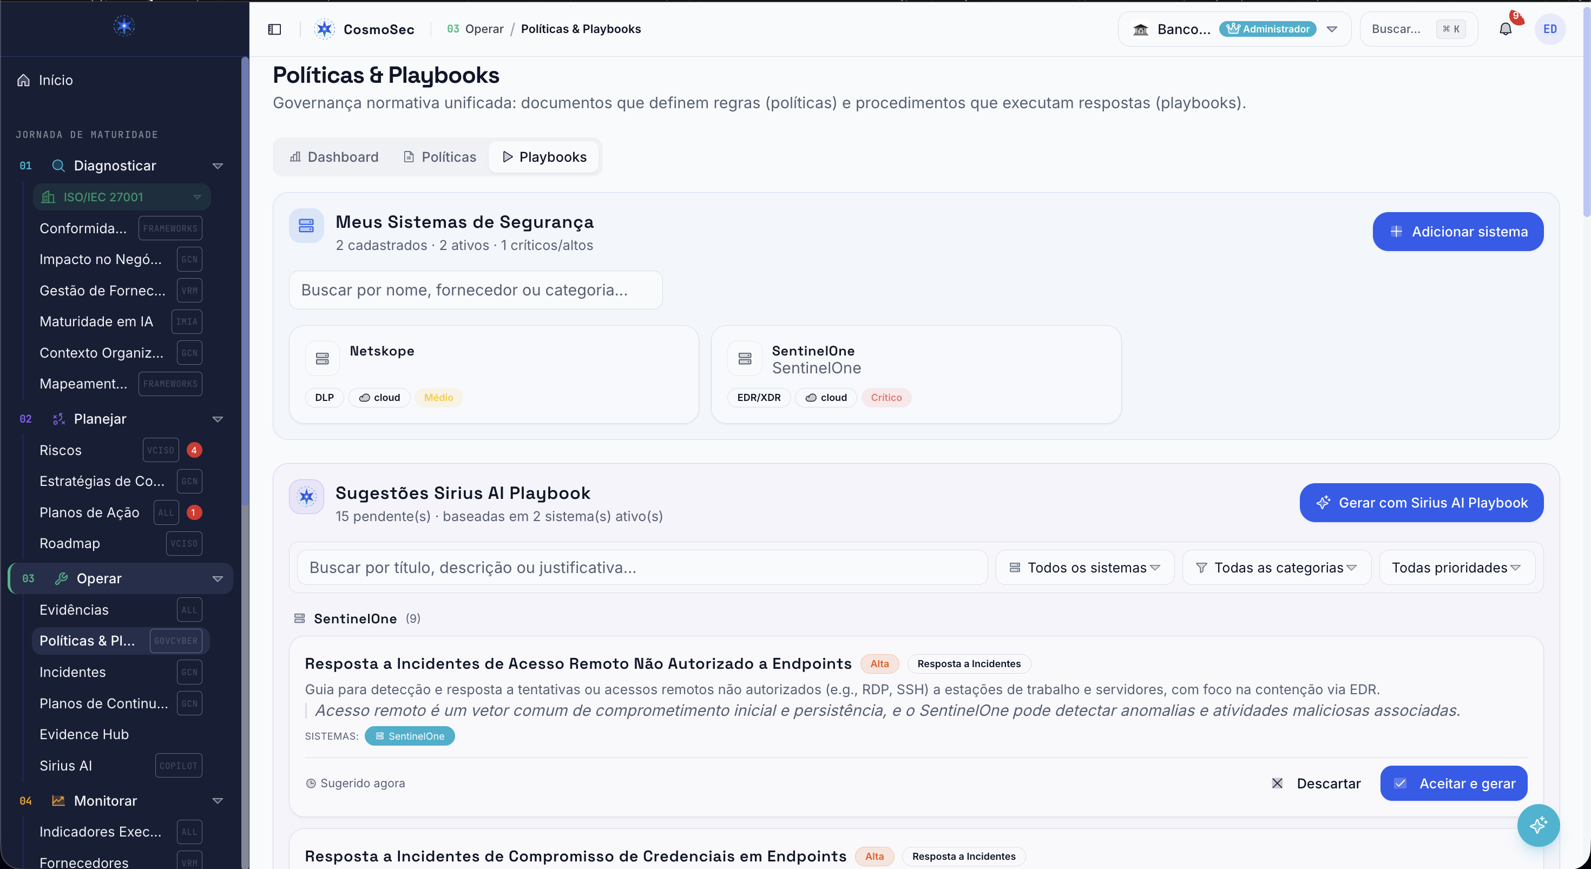1591x869 pixels.
Task: Focus the suggestions search by título field
Action: [x=642, y=567]
